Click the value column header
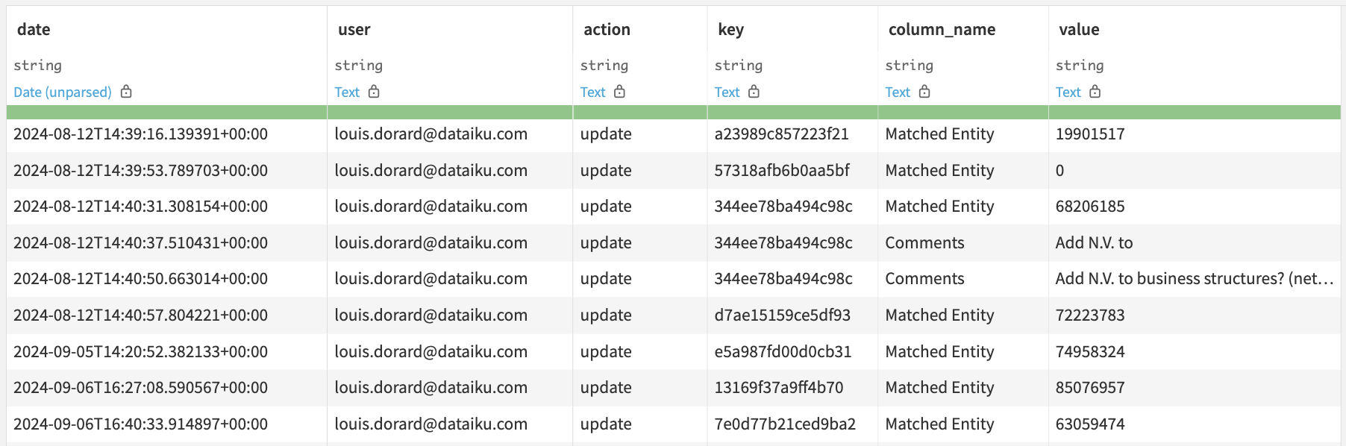This screenshot has height=446, width=1346. [1081, 29]
